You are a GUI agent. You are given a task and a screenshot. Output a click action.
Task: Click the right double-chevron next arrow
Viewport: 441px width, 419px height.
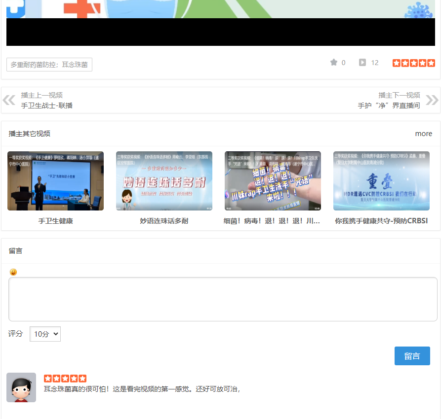click(432, 100)
